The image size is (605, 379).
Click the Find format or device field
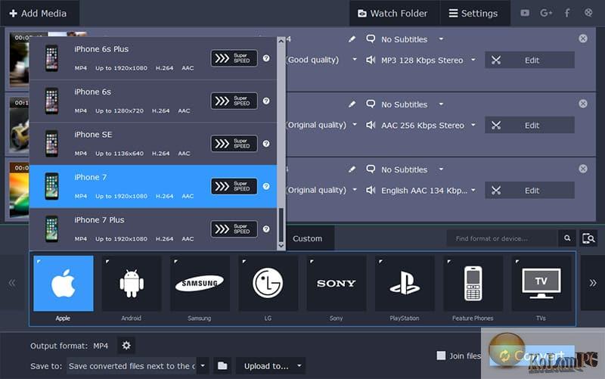(x=502, y=238)
